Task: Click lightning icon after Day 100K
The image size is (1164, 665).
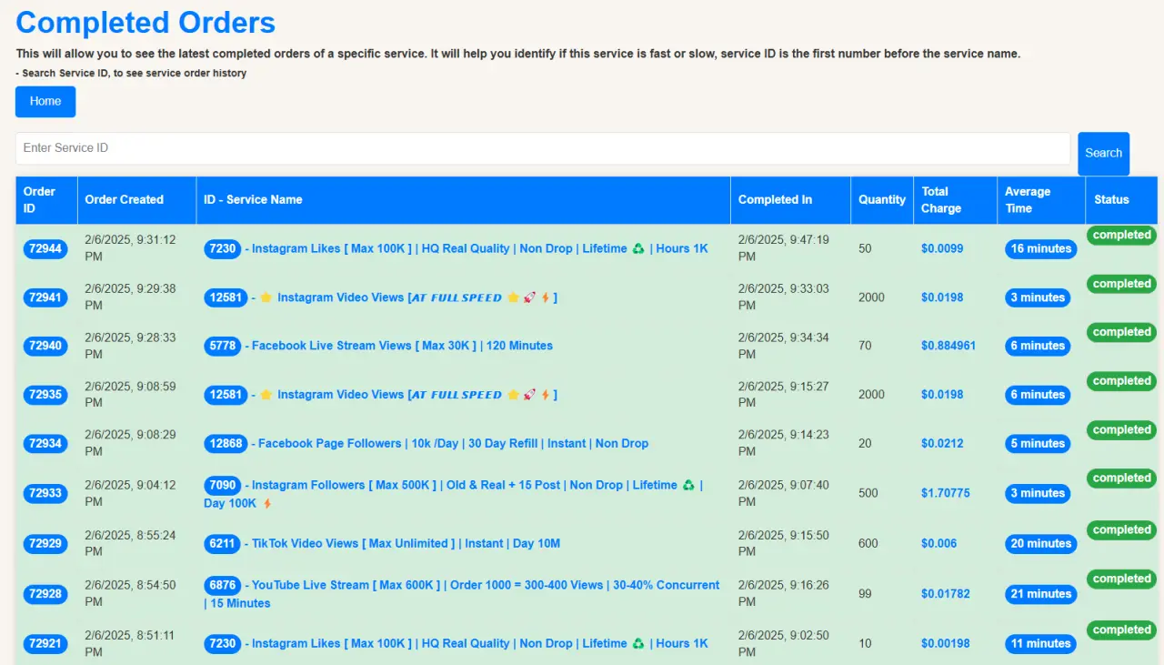Action: (x=267, y=503)
